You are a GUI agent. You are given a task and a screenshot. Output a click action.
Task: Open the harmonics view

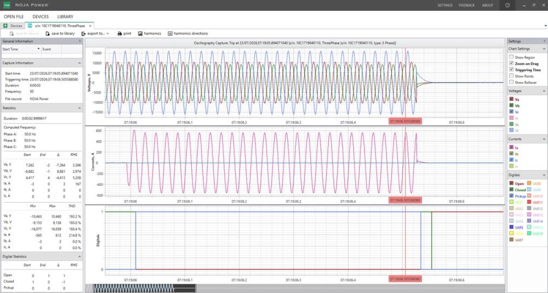tap(150, 33)
